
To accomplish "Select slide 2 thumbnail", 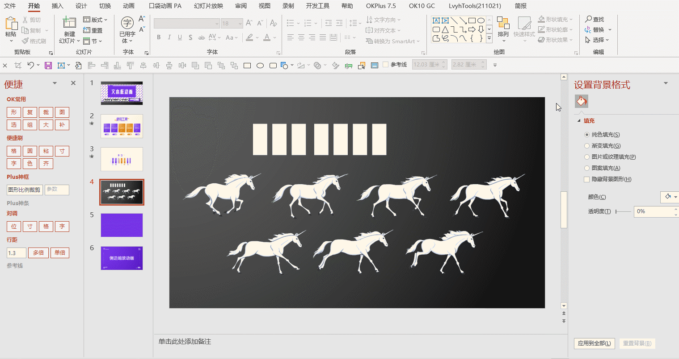I will click(x=122, y=126).
